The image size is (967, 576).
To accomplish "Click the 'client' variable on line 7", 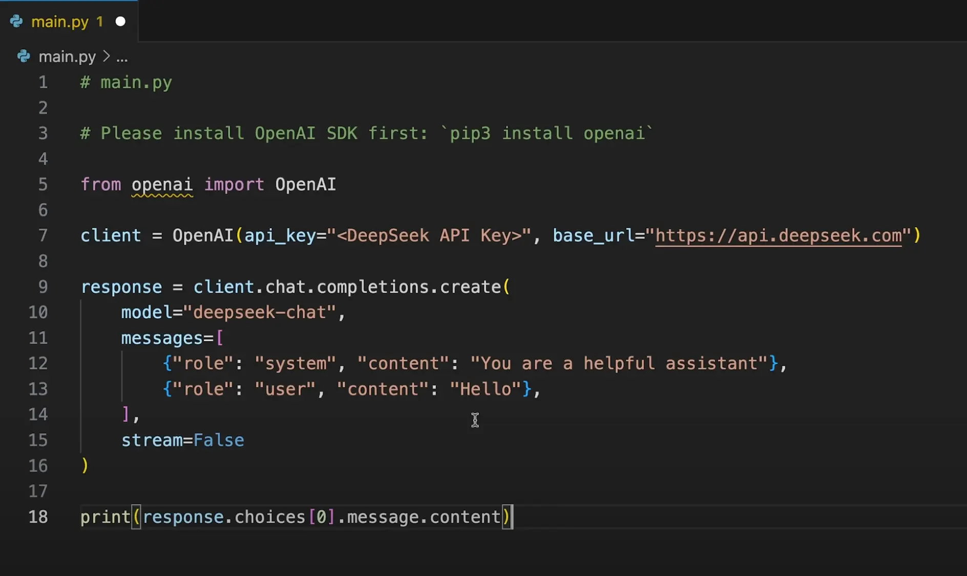I will (111, 236).
